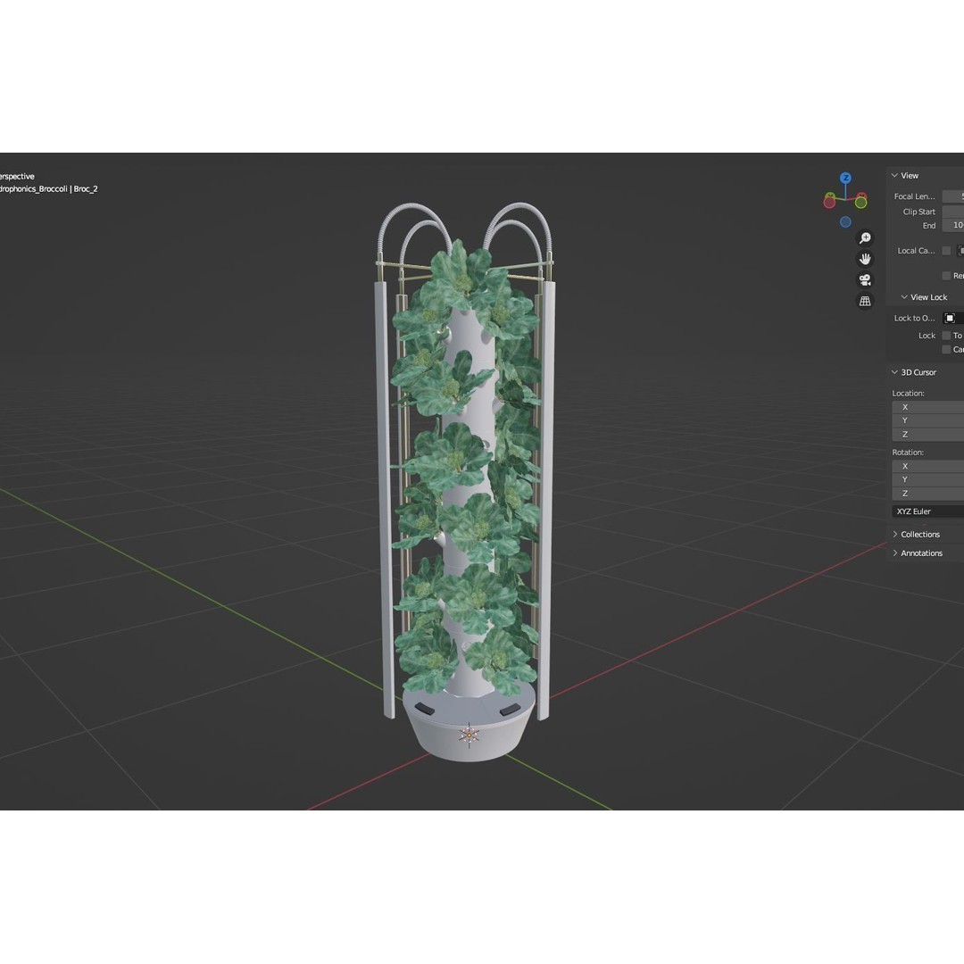The image size is (964, 964).
Task: Expand the Collections section
Action: (x=919, y=534)
